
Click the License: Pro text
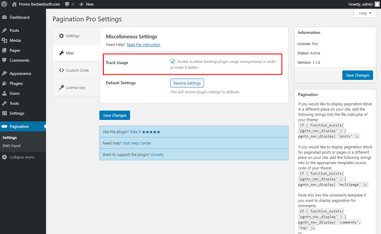coord(307,44)
